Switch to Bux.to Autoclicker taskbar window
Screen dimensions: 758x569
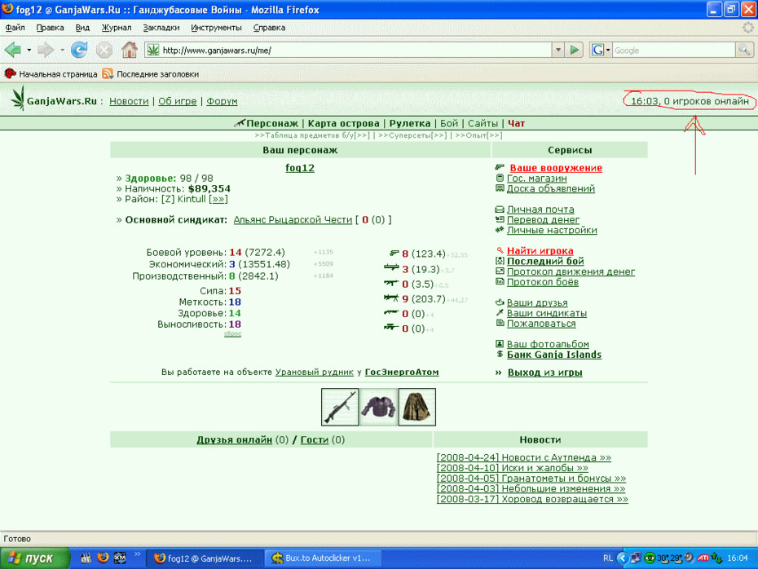point(323,558)
